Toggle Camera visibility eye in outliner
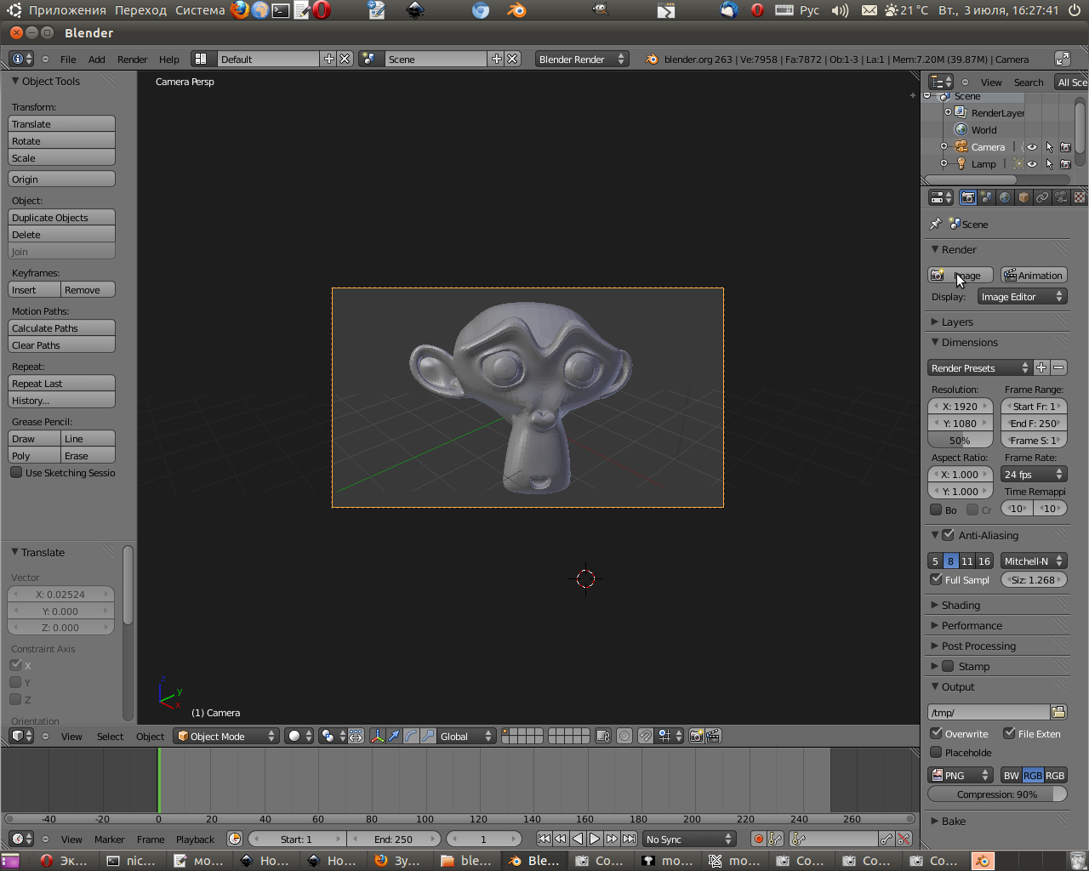This screenshot has width=1089, height=871. (1032, 147)
